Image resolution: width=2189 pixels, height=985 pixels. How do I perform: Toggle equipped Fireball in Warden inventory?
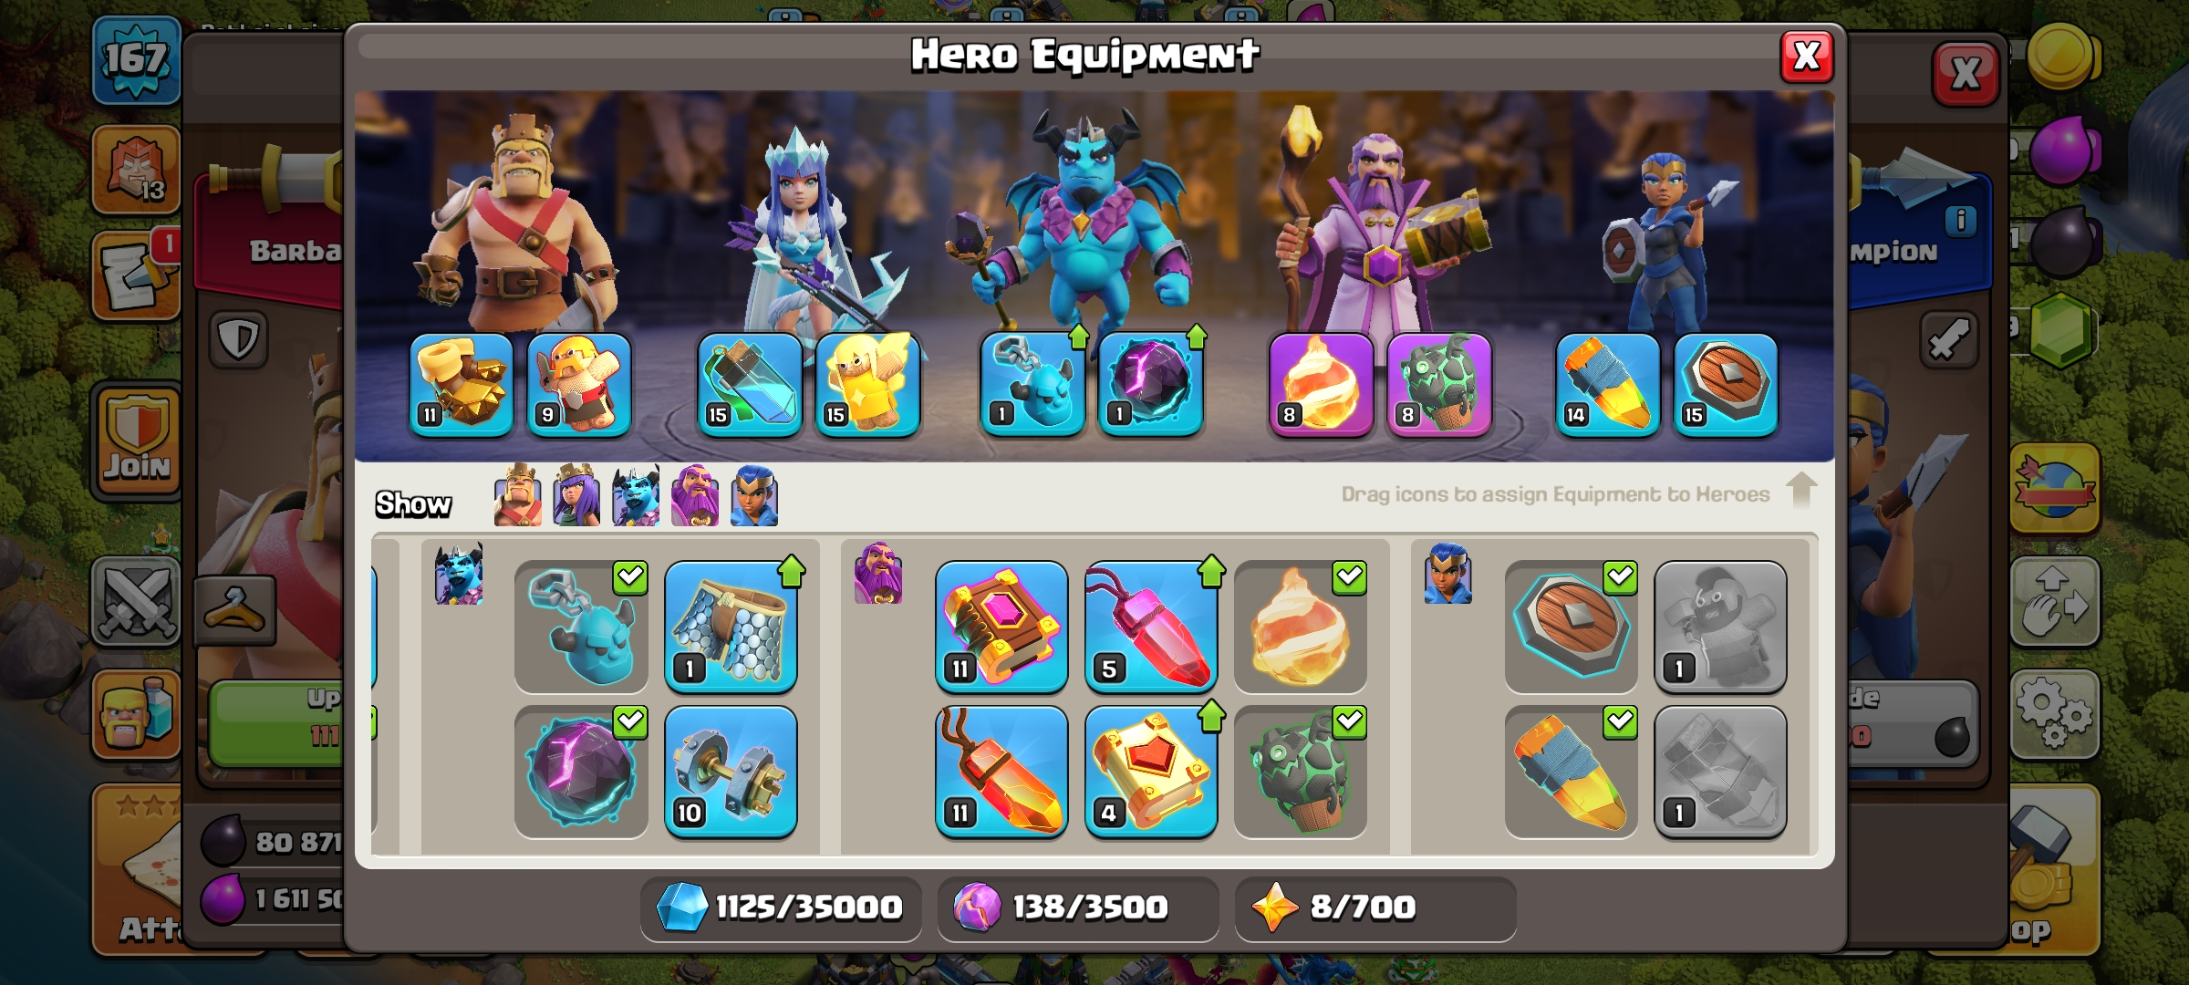coord(1301,627)
